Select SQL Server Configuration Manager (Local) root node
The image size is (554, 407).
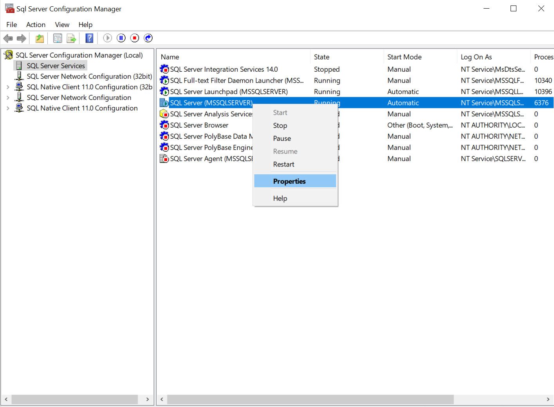[x=79, y=55]
